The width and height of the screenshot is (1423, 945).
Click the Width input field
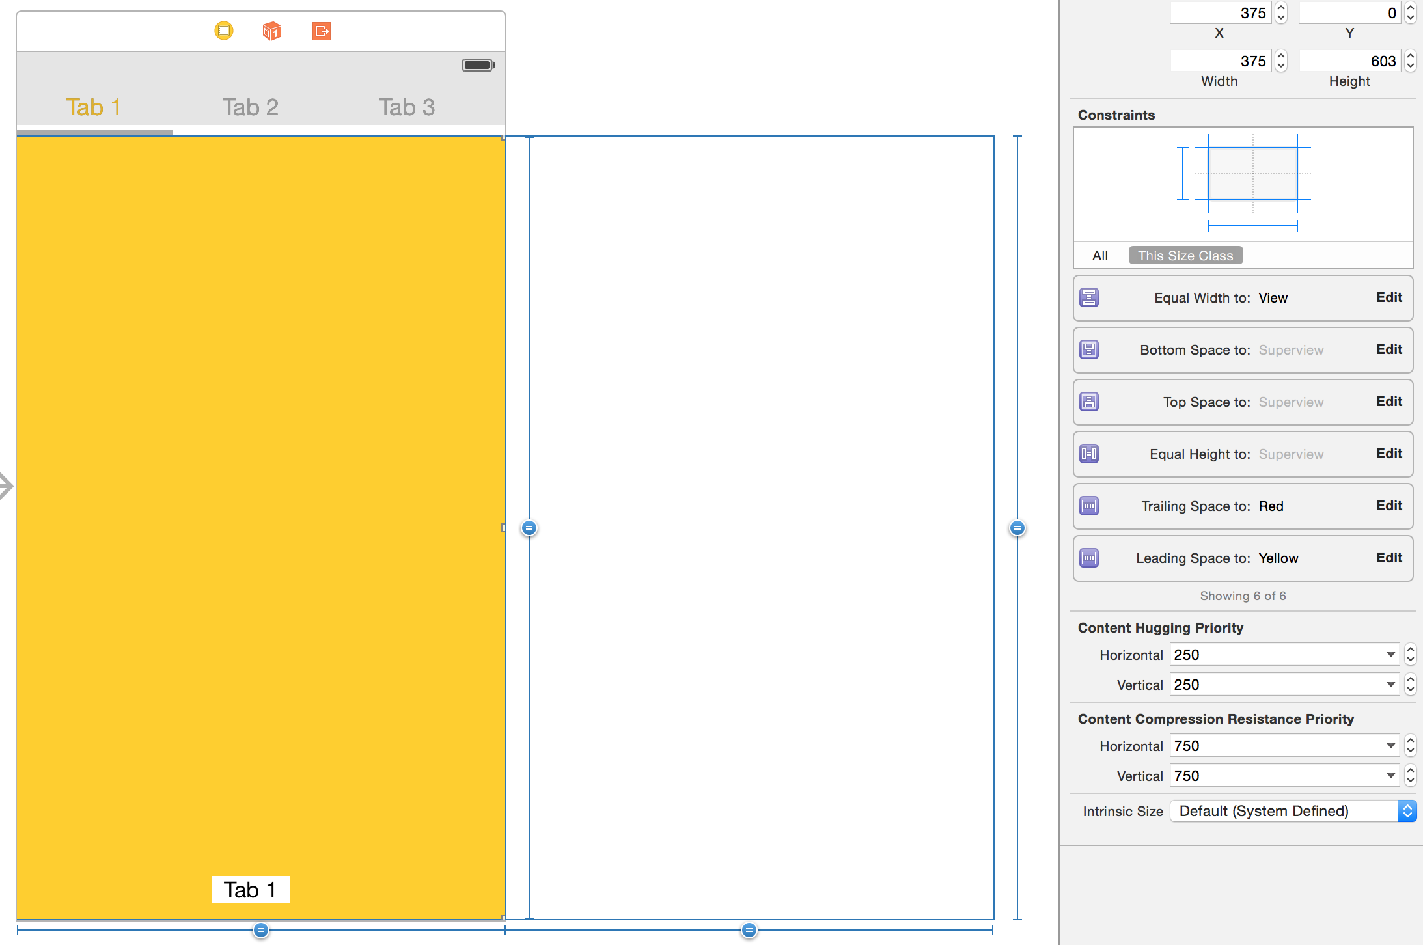point(1220,61)
